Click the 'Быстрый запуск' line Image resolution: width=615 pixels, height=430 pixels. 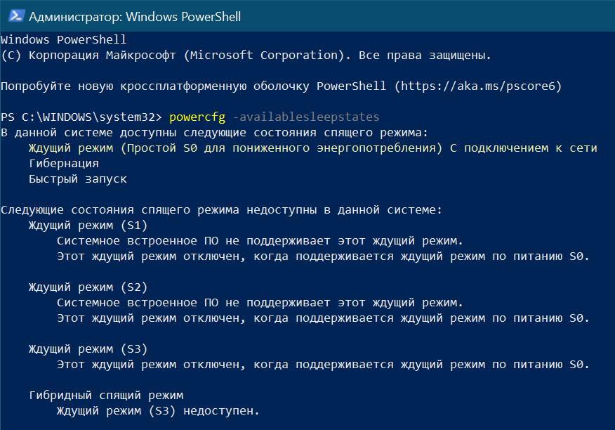tap(77, 178)
